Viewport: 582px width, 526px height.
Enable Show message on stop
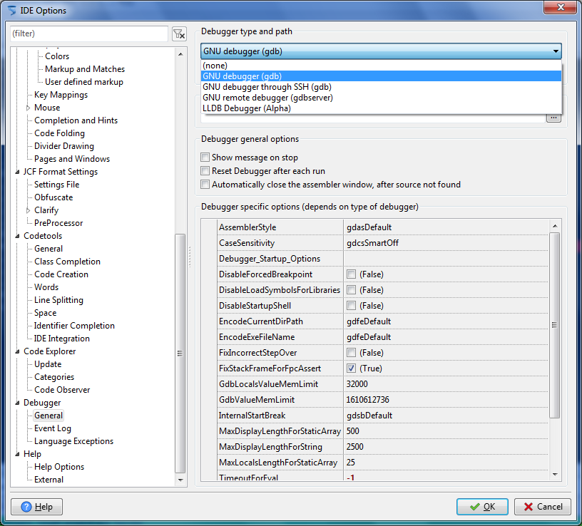point(205,158)
